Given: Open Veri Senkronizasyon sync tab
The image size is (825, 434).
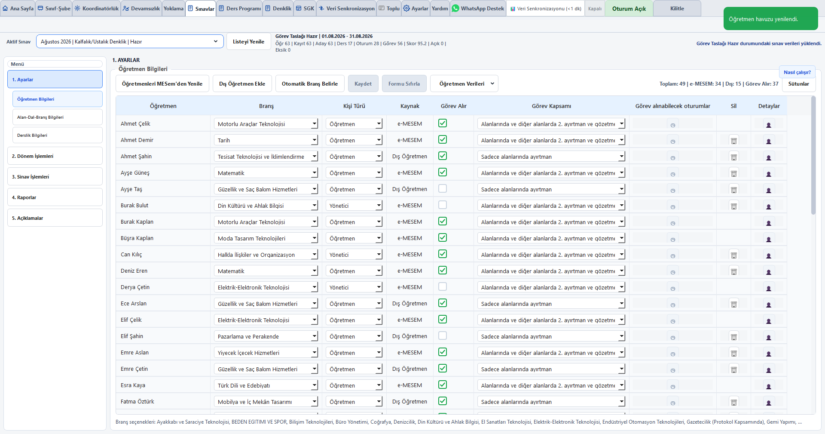Looking at the screenshot, I should [346, 9].
